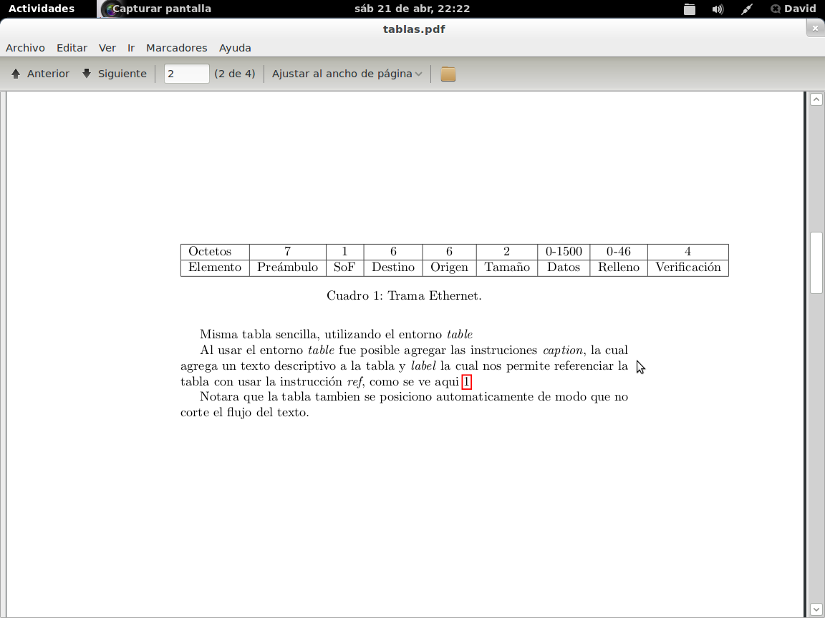Click the 0-46 table cell
Viewport: 825px width, 618px height.
coord(619,252)
